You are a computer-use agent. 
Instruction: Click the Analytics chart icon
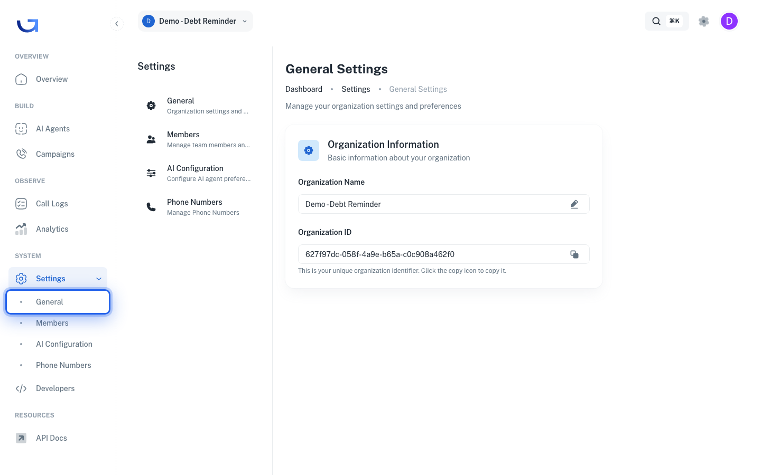coord(21,229)
